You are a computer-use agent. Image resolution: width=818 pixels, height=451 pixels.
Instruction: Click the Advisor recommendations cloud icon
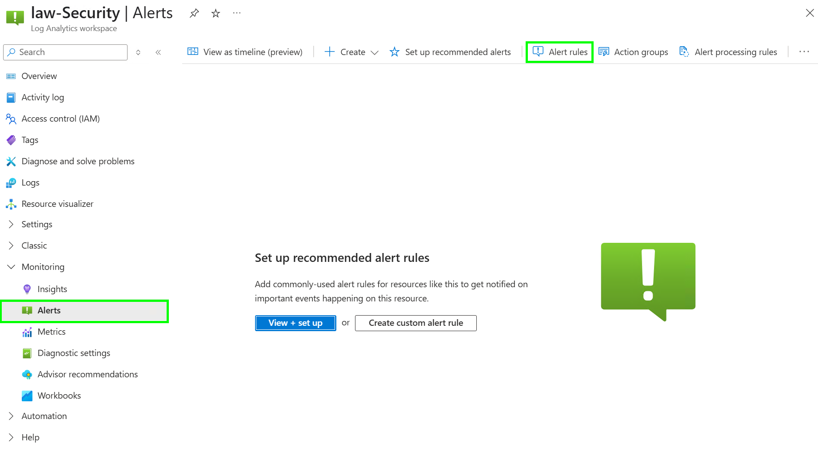click(x=27, y=375)
